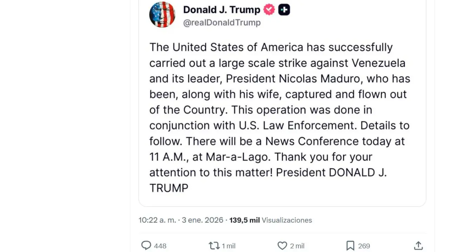
Task: Click the 448 replies count
Action: (160, 246)
